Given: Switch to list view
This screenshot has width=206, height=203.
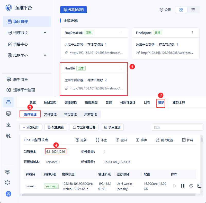Looking at the screenshot, I should (193, 10).
